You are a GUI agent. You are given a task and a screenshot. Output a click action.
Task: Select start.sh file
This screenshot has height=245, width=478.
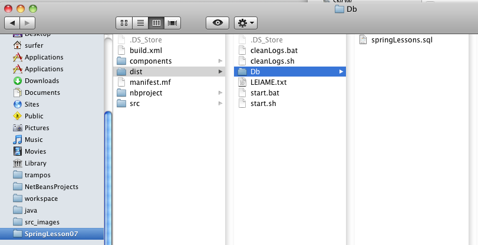pyautogui.click(x=290, y=103)
